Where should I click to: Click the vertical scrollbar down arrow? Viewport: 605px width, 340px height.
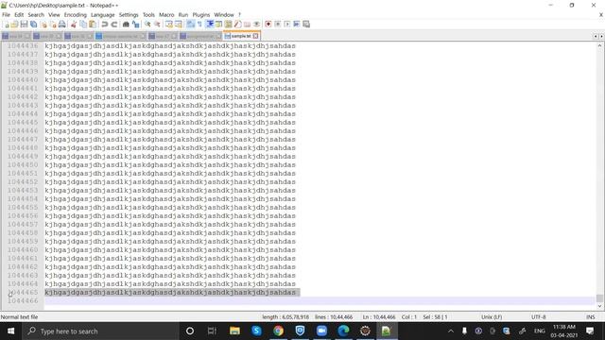[599, 306]
